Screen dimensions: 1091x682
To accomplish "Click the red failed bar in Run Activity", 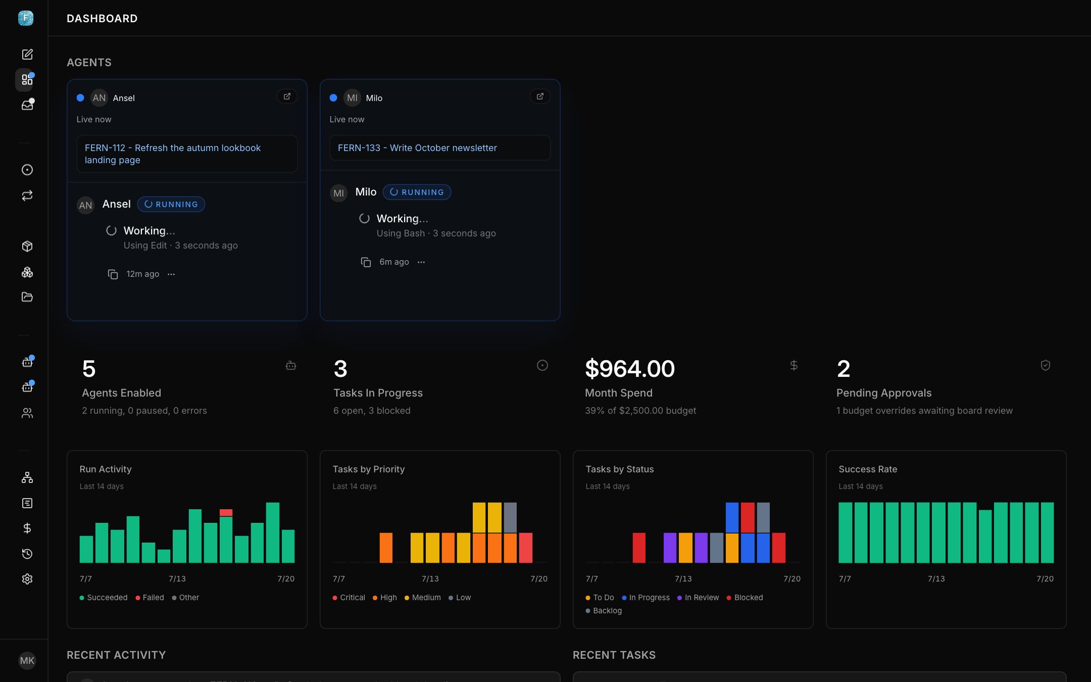I will pos(226,513).
